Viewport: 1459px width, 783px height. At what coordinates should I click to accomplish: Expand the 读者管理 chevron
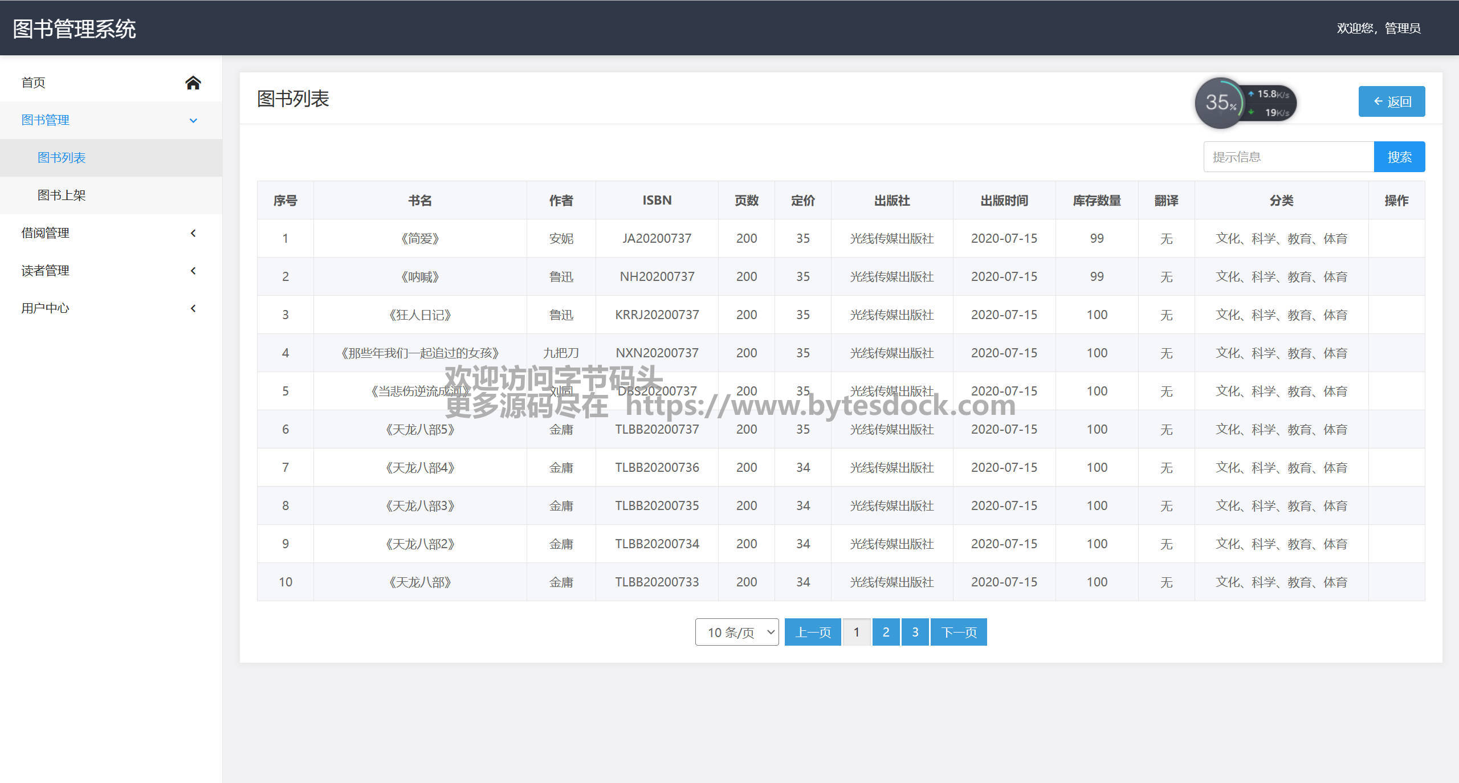193,271
